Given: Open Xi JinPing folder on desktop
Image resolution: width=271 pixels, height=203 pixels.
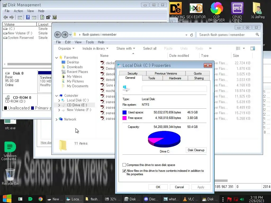Looking at the screenshot, I should pos(258,10).
